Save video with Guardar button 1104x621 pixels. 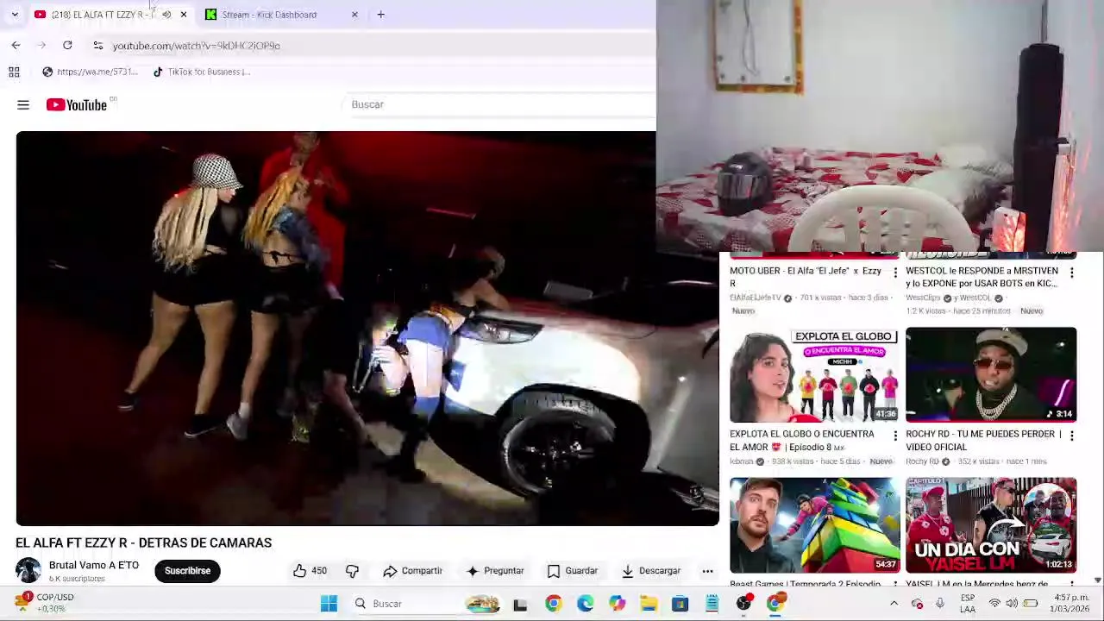573,571
